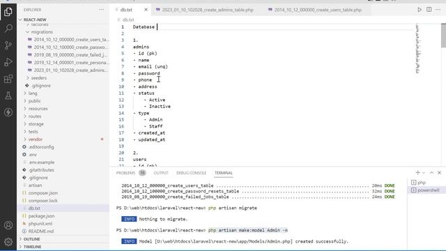Split the editor right
Image resolution: width=446 pixels, height=251 pixels.
(429, 10)
